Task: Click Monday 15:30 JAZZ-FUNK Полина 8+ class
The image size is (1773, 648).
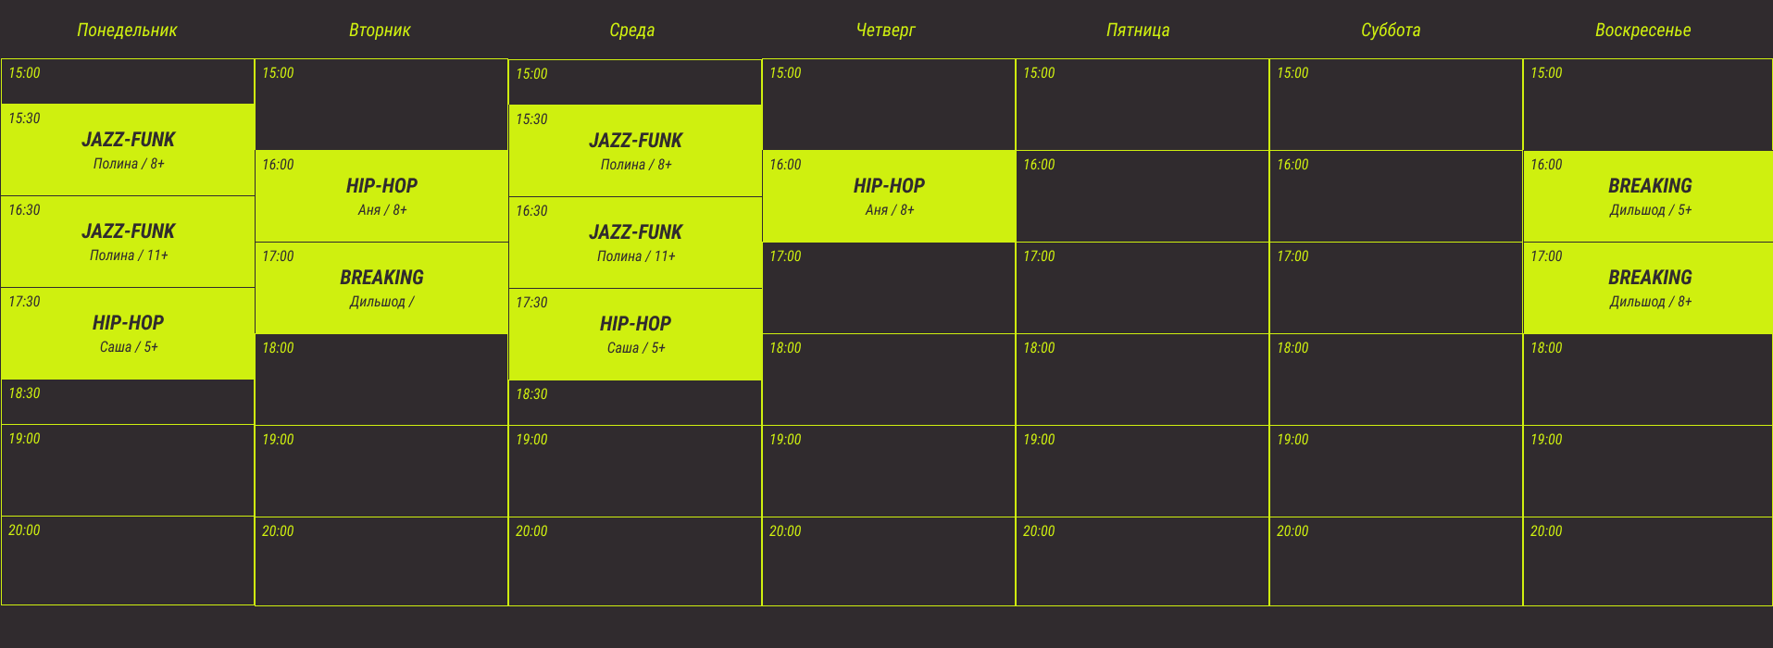Action: [x=128, y=149]
